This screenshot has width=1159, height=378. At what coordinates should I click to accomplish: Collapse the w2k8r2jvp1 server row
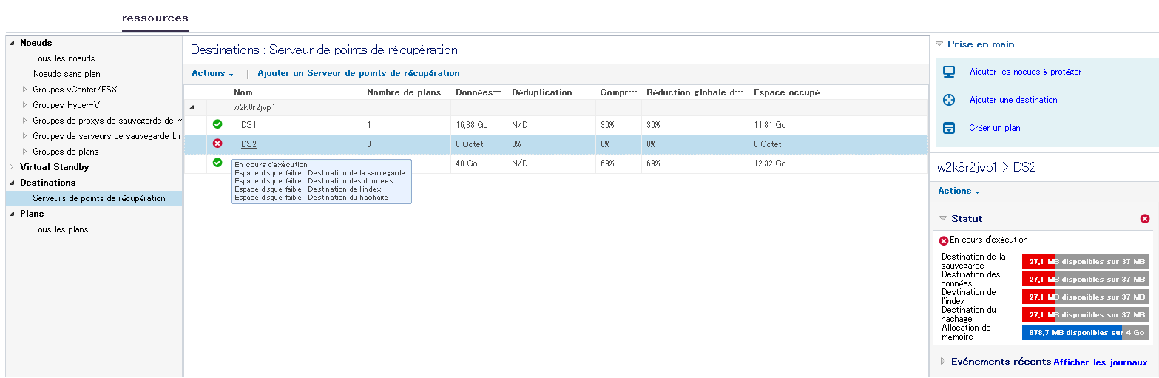point(192,107)
